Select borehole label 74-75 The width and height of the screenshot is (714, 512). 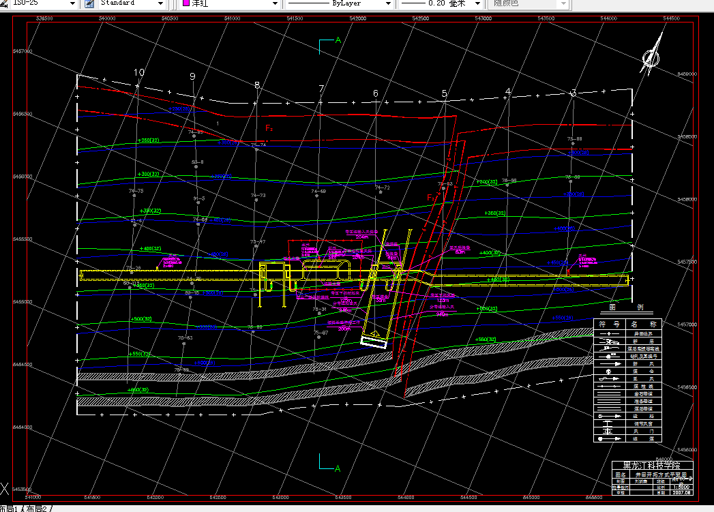tap(136, 191)
